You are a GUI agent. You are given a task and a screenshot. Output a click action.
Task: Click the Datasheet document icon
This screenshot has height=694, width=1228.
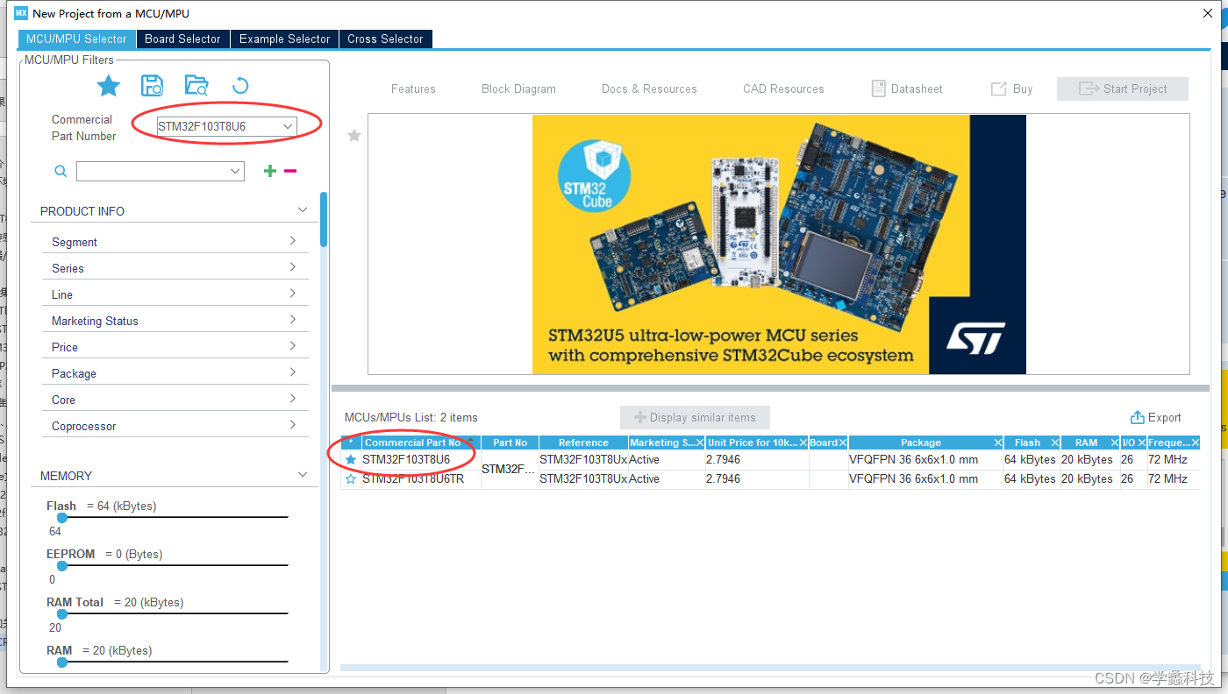[878, 89]
